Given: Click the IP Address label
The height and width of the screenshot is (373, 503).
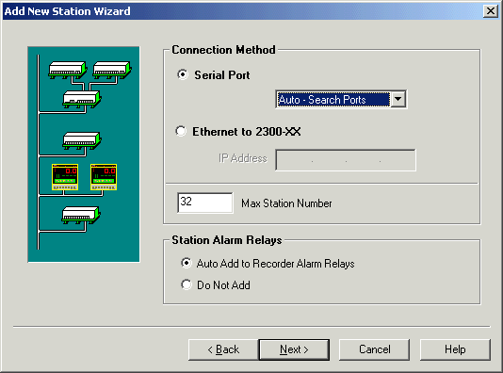Looking at the screenshot, I should pyautogui.click(x=243, y=158).
